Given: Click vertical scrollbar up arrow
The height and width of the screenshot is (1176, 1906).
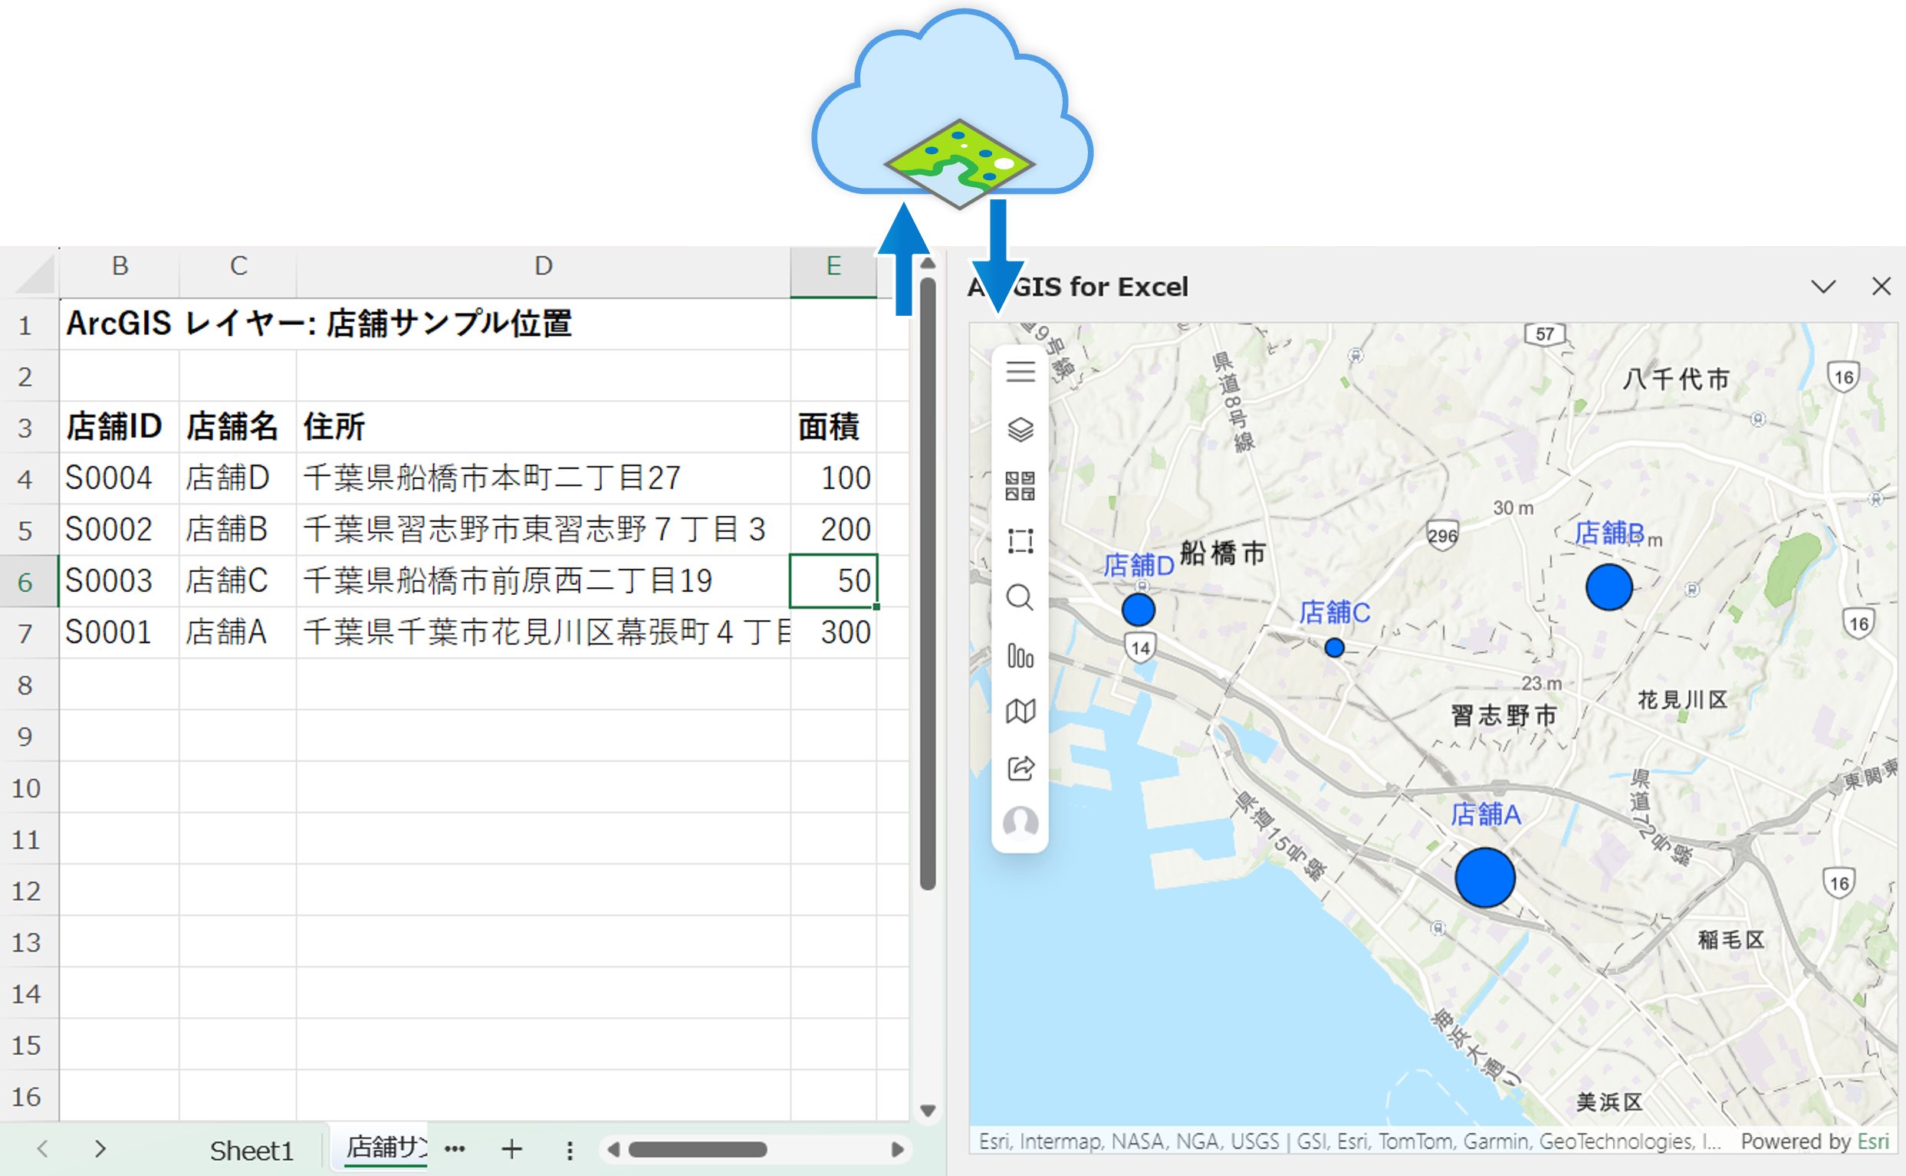Looking at the screenshot, I should pyautogui.click(x=927, y=264).
